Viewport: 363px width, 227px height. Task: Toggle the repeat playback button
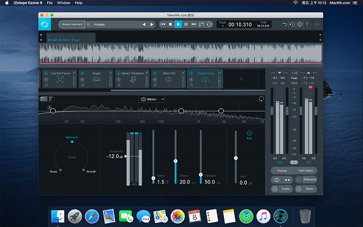(209, 24)
